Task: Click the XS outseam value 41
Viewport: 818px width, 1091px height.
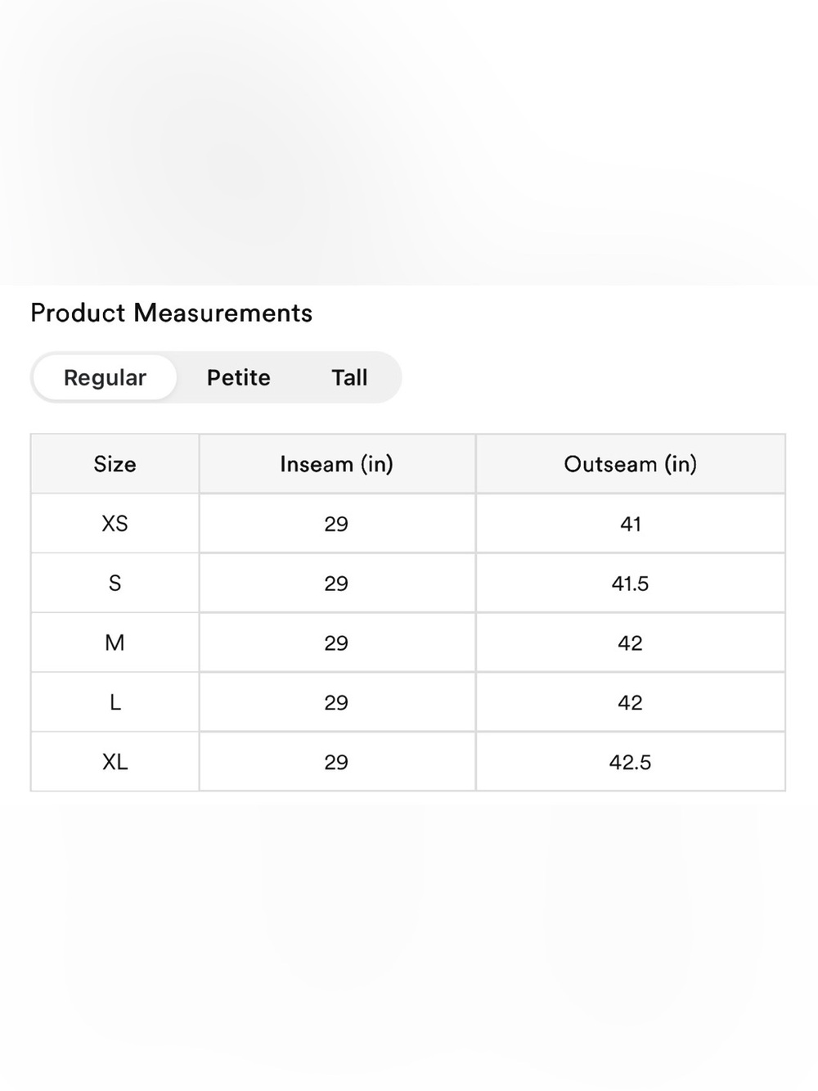Action: point(631,524)
